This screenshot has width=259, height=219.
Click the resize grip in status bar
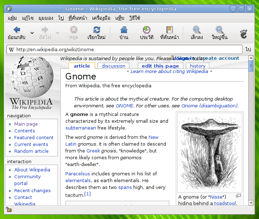point(251,211)
